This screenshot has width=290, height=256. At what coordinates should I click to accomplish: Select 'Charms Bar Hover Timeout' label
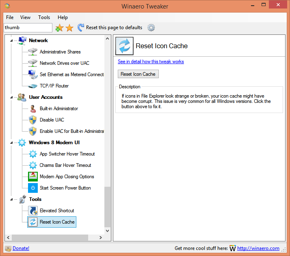[x=65, y=165]
